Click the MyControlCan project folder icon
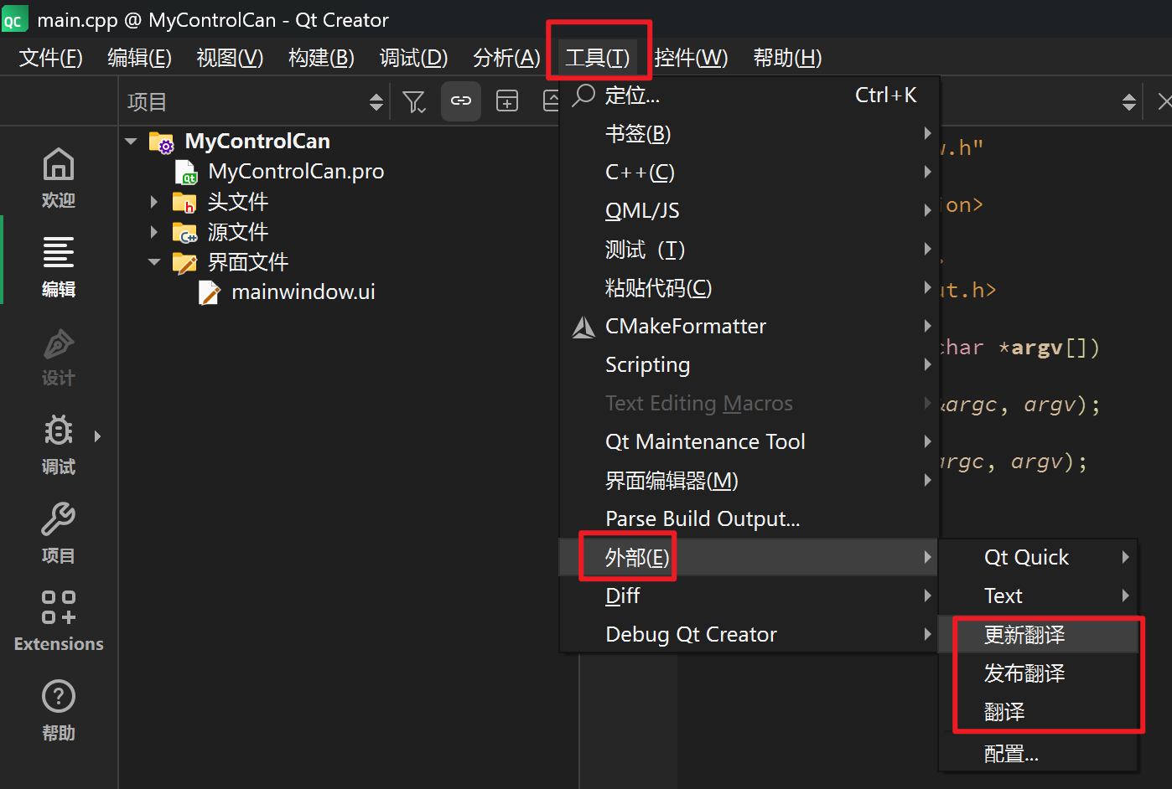This screenshot has width=1172, height=789. [x=162, y=142]
